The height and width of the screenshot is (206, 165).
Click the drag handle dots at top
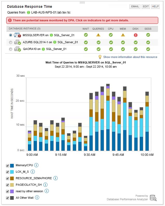82,3
